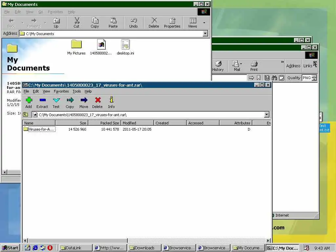Click Delete in My Documents Explorer toolbar
Image resolution: width=336 pixels, height=252 pixels.
click(x=154, y=23)
